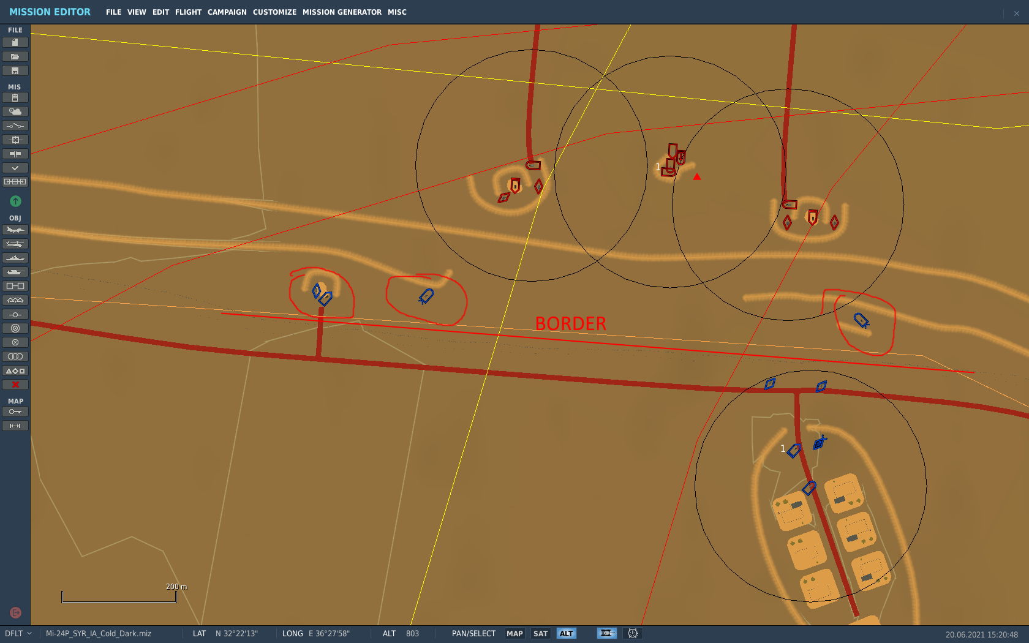
Task: Click the red BORDER text label
Action: (x=570, y=323)
